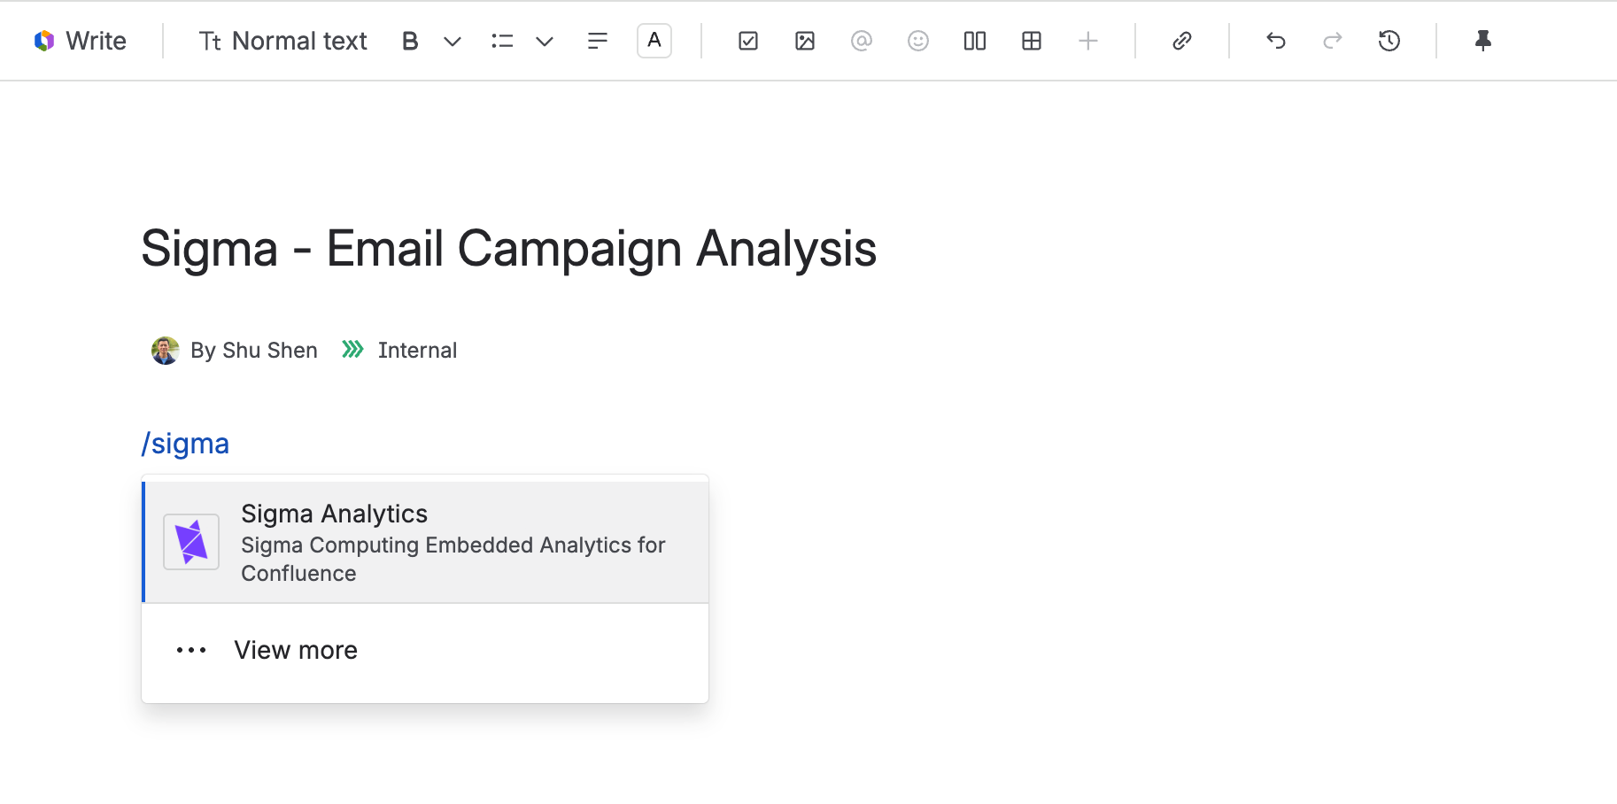Screen dimensions: 1617x804
Task: Click the insert image icon
Action: (805, 41)
